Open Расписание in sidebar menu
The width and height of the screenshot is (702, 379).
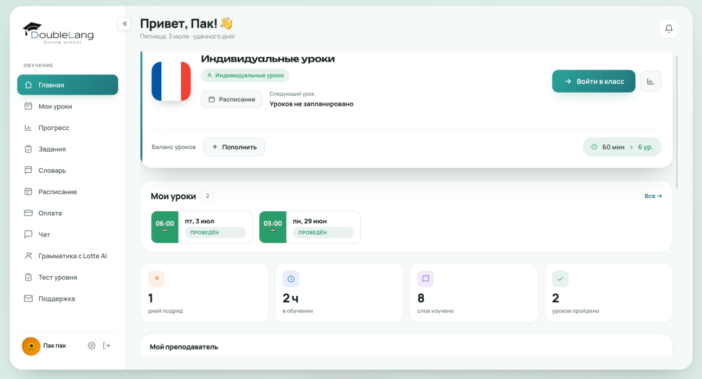click(68, 192)
